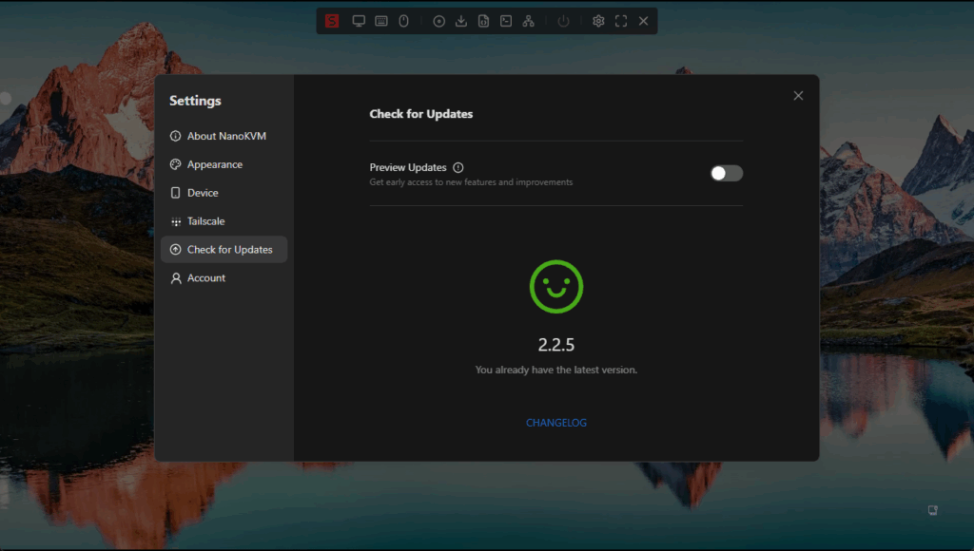Open settings gear in the toolbar

[x=598, y=21]
